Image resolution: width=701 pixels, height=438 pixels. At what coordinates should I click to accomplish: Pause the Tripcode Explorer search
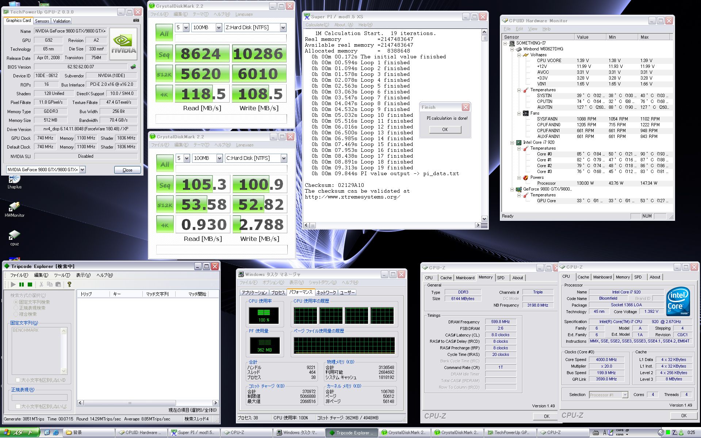pyautogui.click(x=22, y=284)
